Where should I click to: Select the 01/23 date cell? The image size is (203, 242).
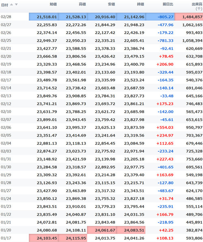tap(6, 206)
